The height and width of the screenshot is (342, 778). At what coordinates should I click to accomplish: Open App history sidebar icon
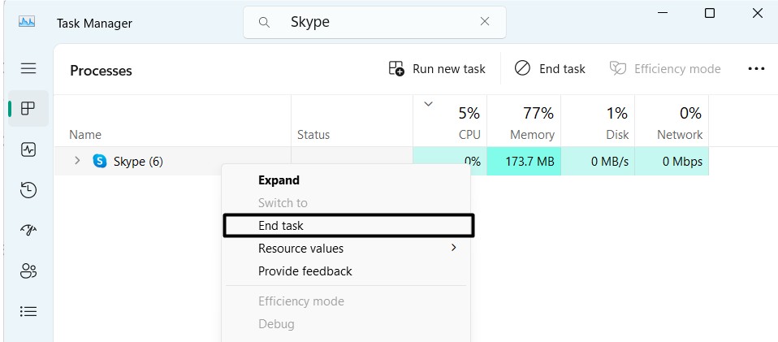coord(28,190)
